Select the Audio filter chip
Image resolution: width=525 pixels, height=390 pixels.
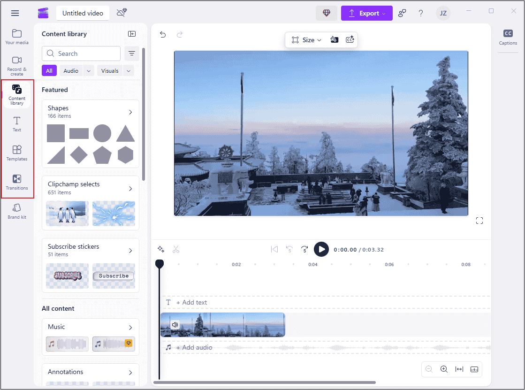71,71
